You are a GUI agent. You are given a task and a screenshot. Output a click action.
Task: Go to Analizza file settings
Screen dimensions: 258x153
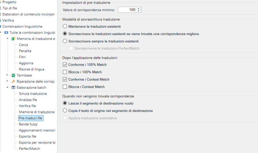pyautogui.click(x=28, y=100)
